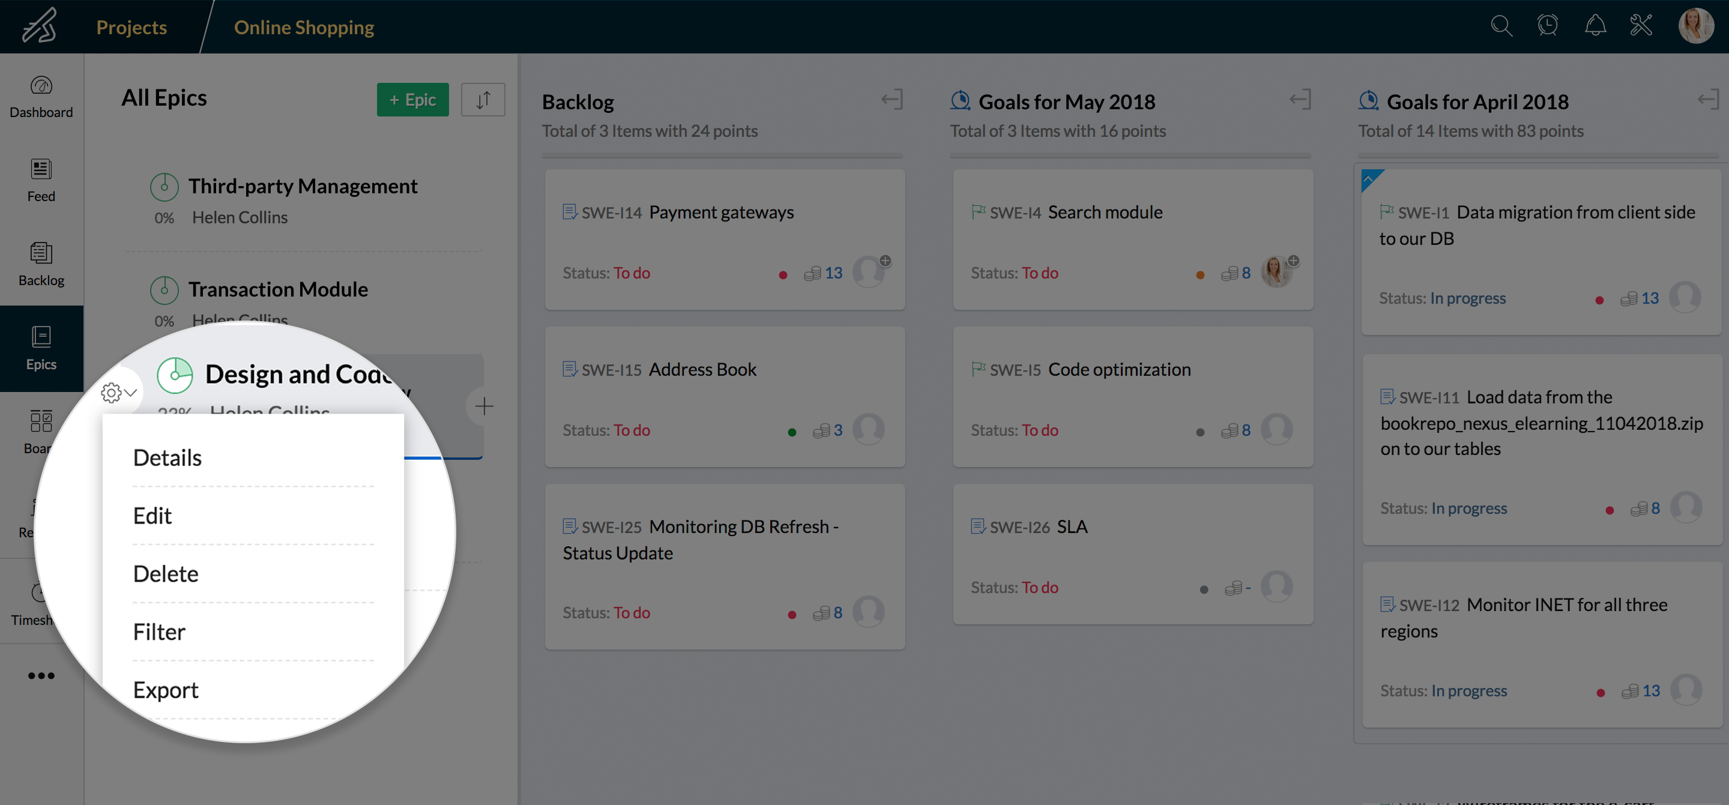Click the green + Epic button

pyautogui.click(x=412, y=100)
